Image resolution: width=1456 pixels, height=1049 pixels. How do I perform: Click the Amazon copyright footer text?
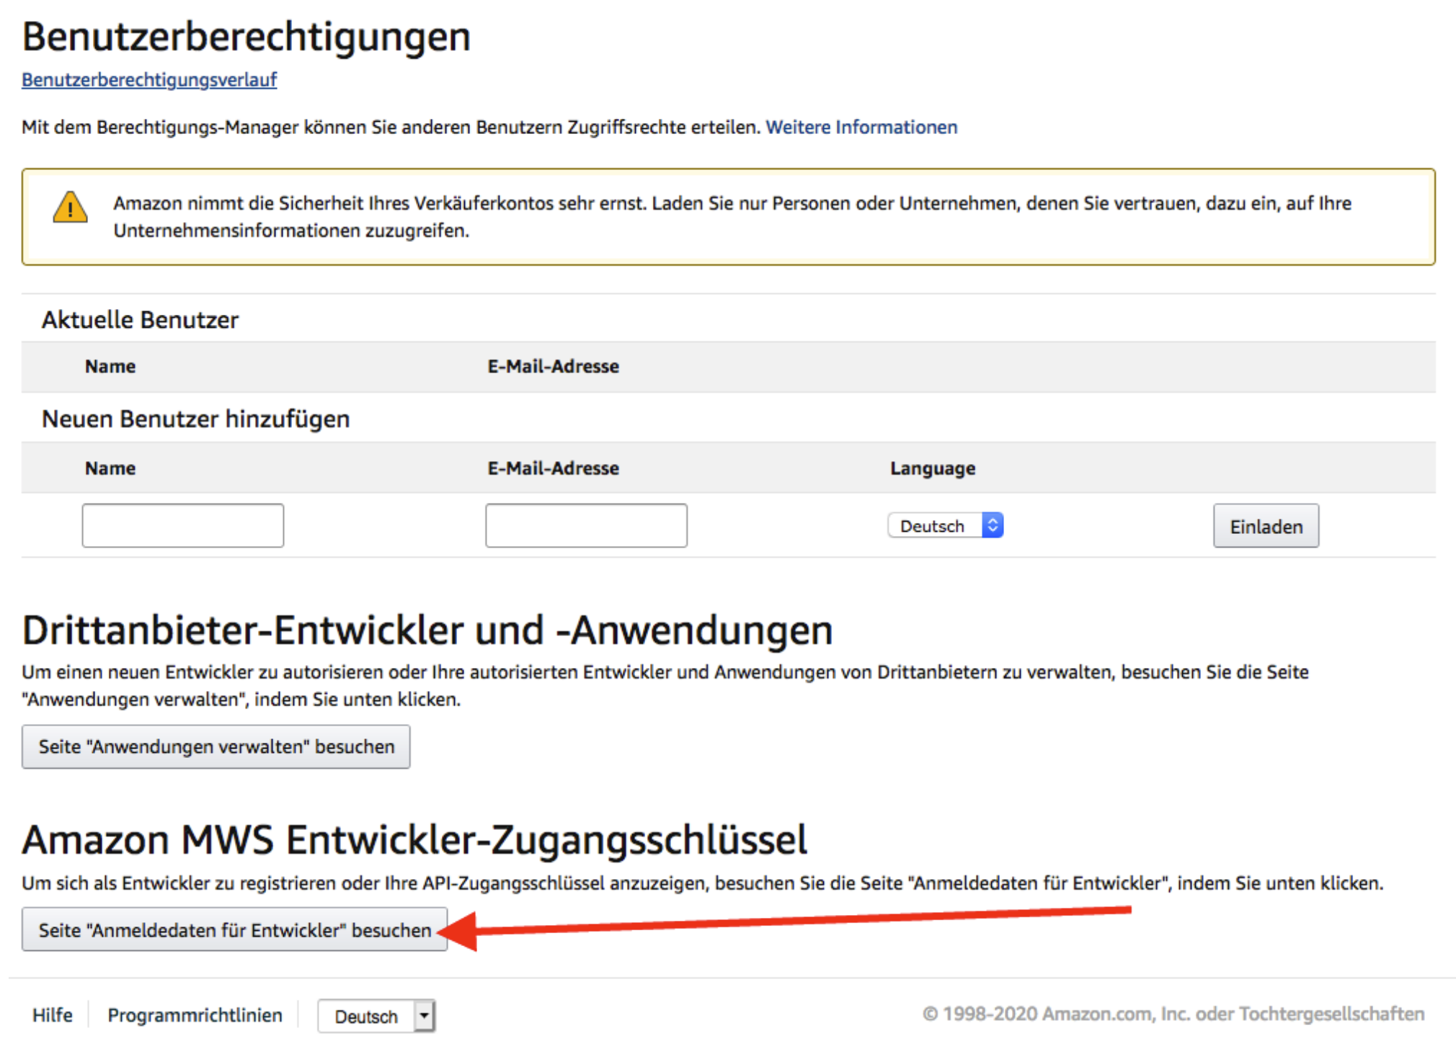point(1173,1014)
